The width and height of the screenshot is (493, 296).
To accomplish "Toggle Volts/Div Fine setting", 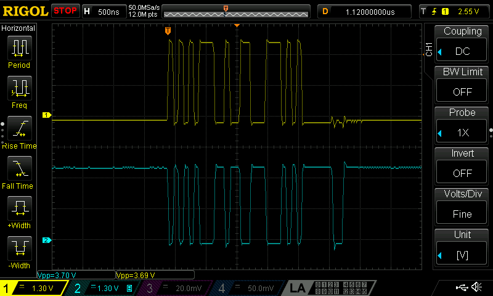I will (462, 214).
